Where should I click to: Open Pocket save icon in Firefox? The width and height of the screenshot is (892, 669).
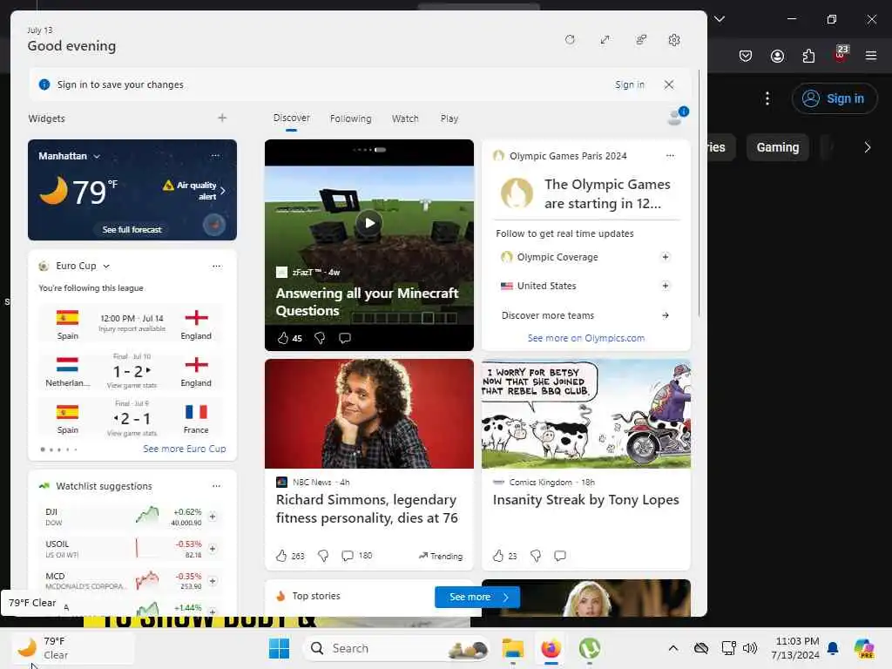click(746, 56)
